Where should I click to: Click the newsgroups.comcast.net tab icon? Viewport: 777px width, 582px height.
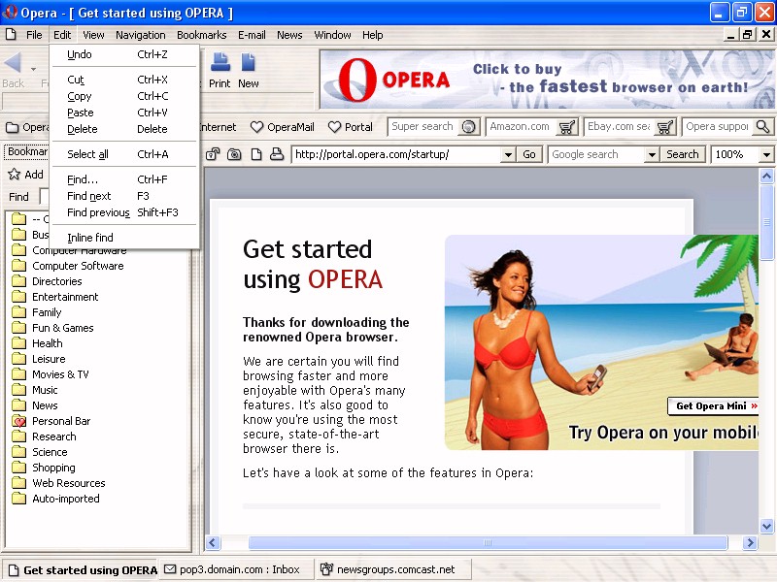tap(326, 569)
